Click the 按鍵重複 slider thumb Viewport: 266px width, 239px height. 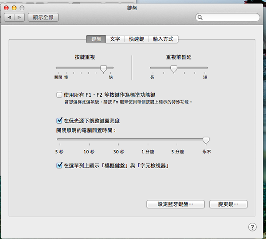(x=103, y=69)
